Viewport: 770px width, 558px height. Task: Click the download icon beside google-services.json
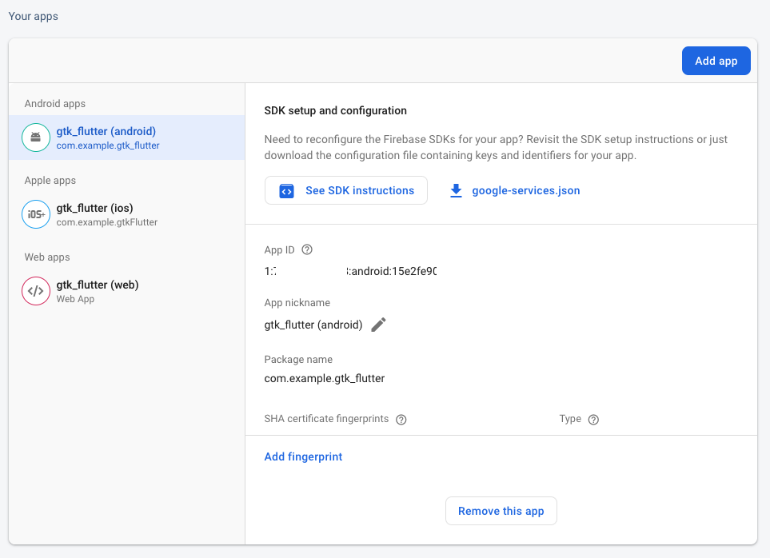click(x=456, y=190)
